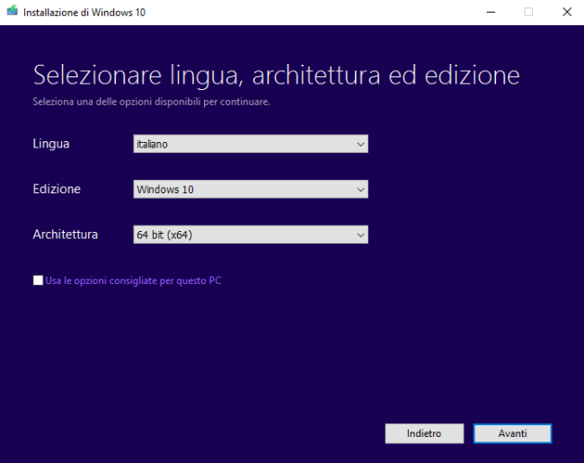Click the greyed-out maximize window button
Viewport: 584px width, 463px height.
(528, 13)
